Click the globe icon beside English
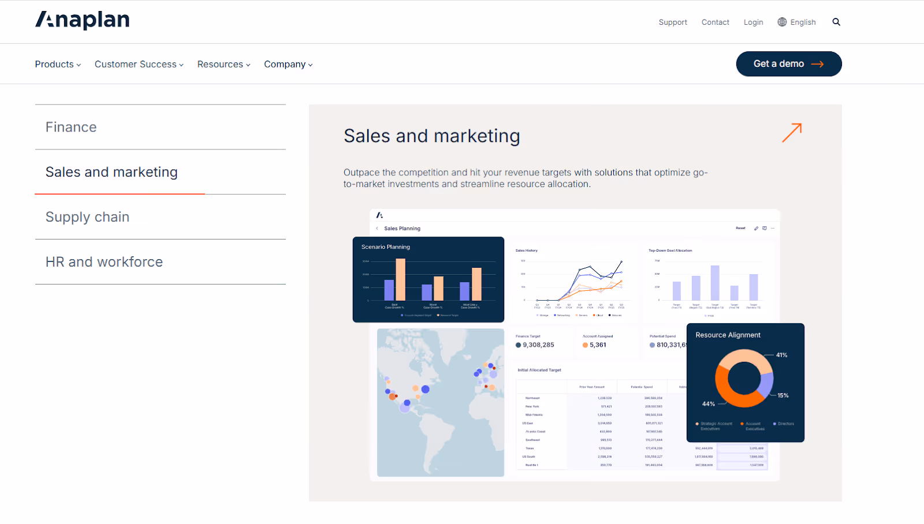The image size is (924, 524). (781, 21)
